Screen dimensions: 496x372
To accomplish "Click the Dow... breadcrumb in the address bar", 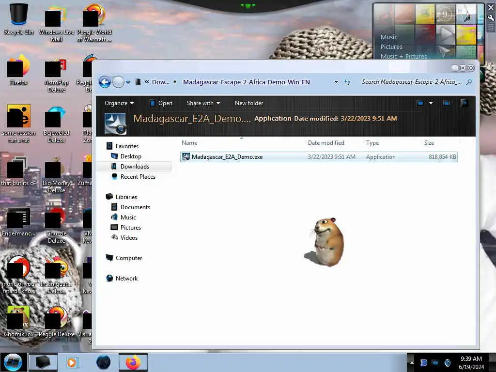I will (161, 82).
